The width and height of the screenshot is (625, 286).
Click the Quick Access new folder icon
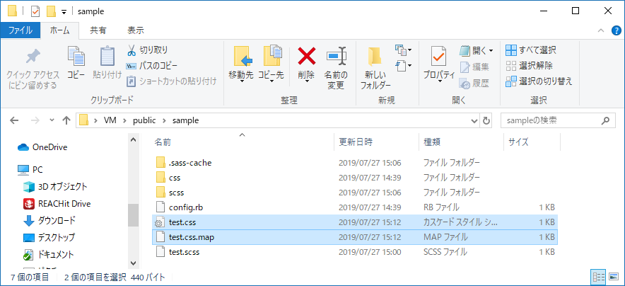(x=51, y=11)
